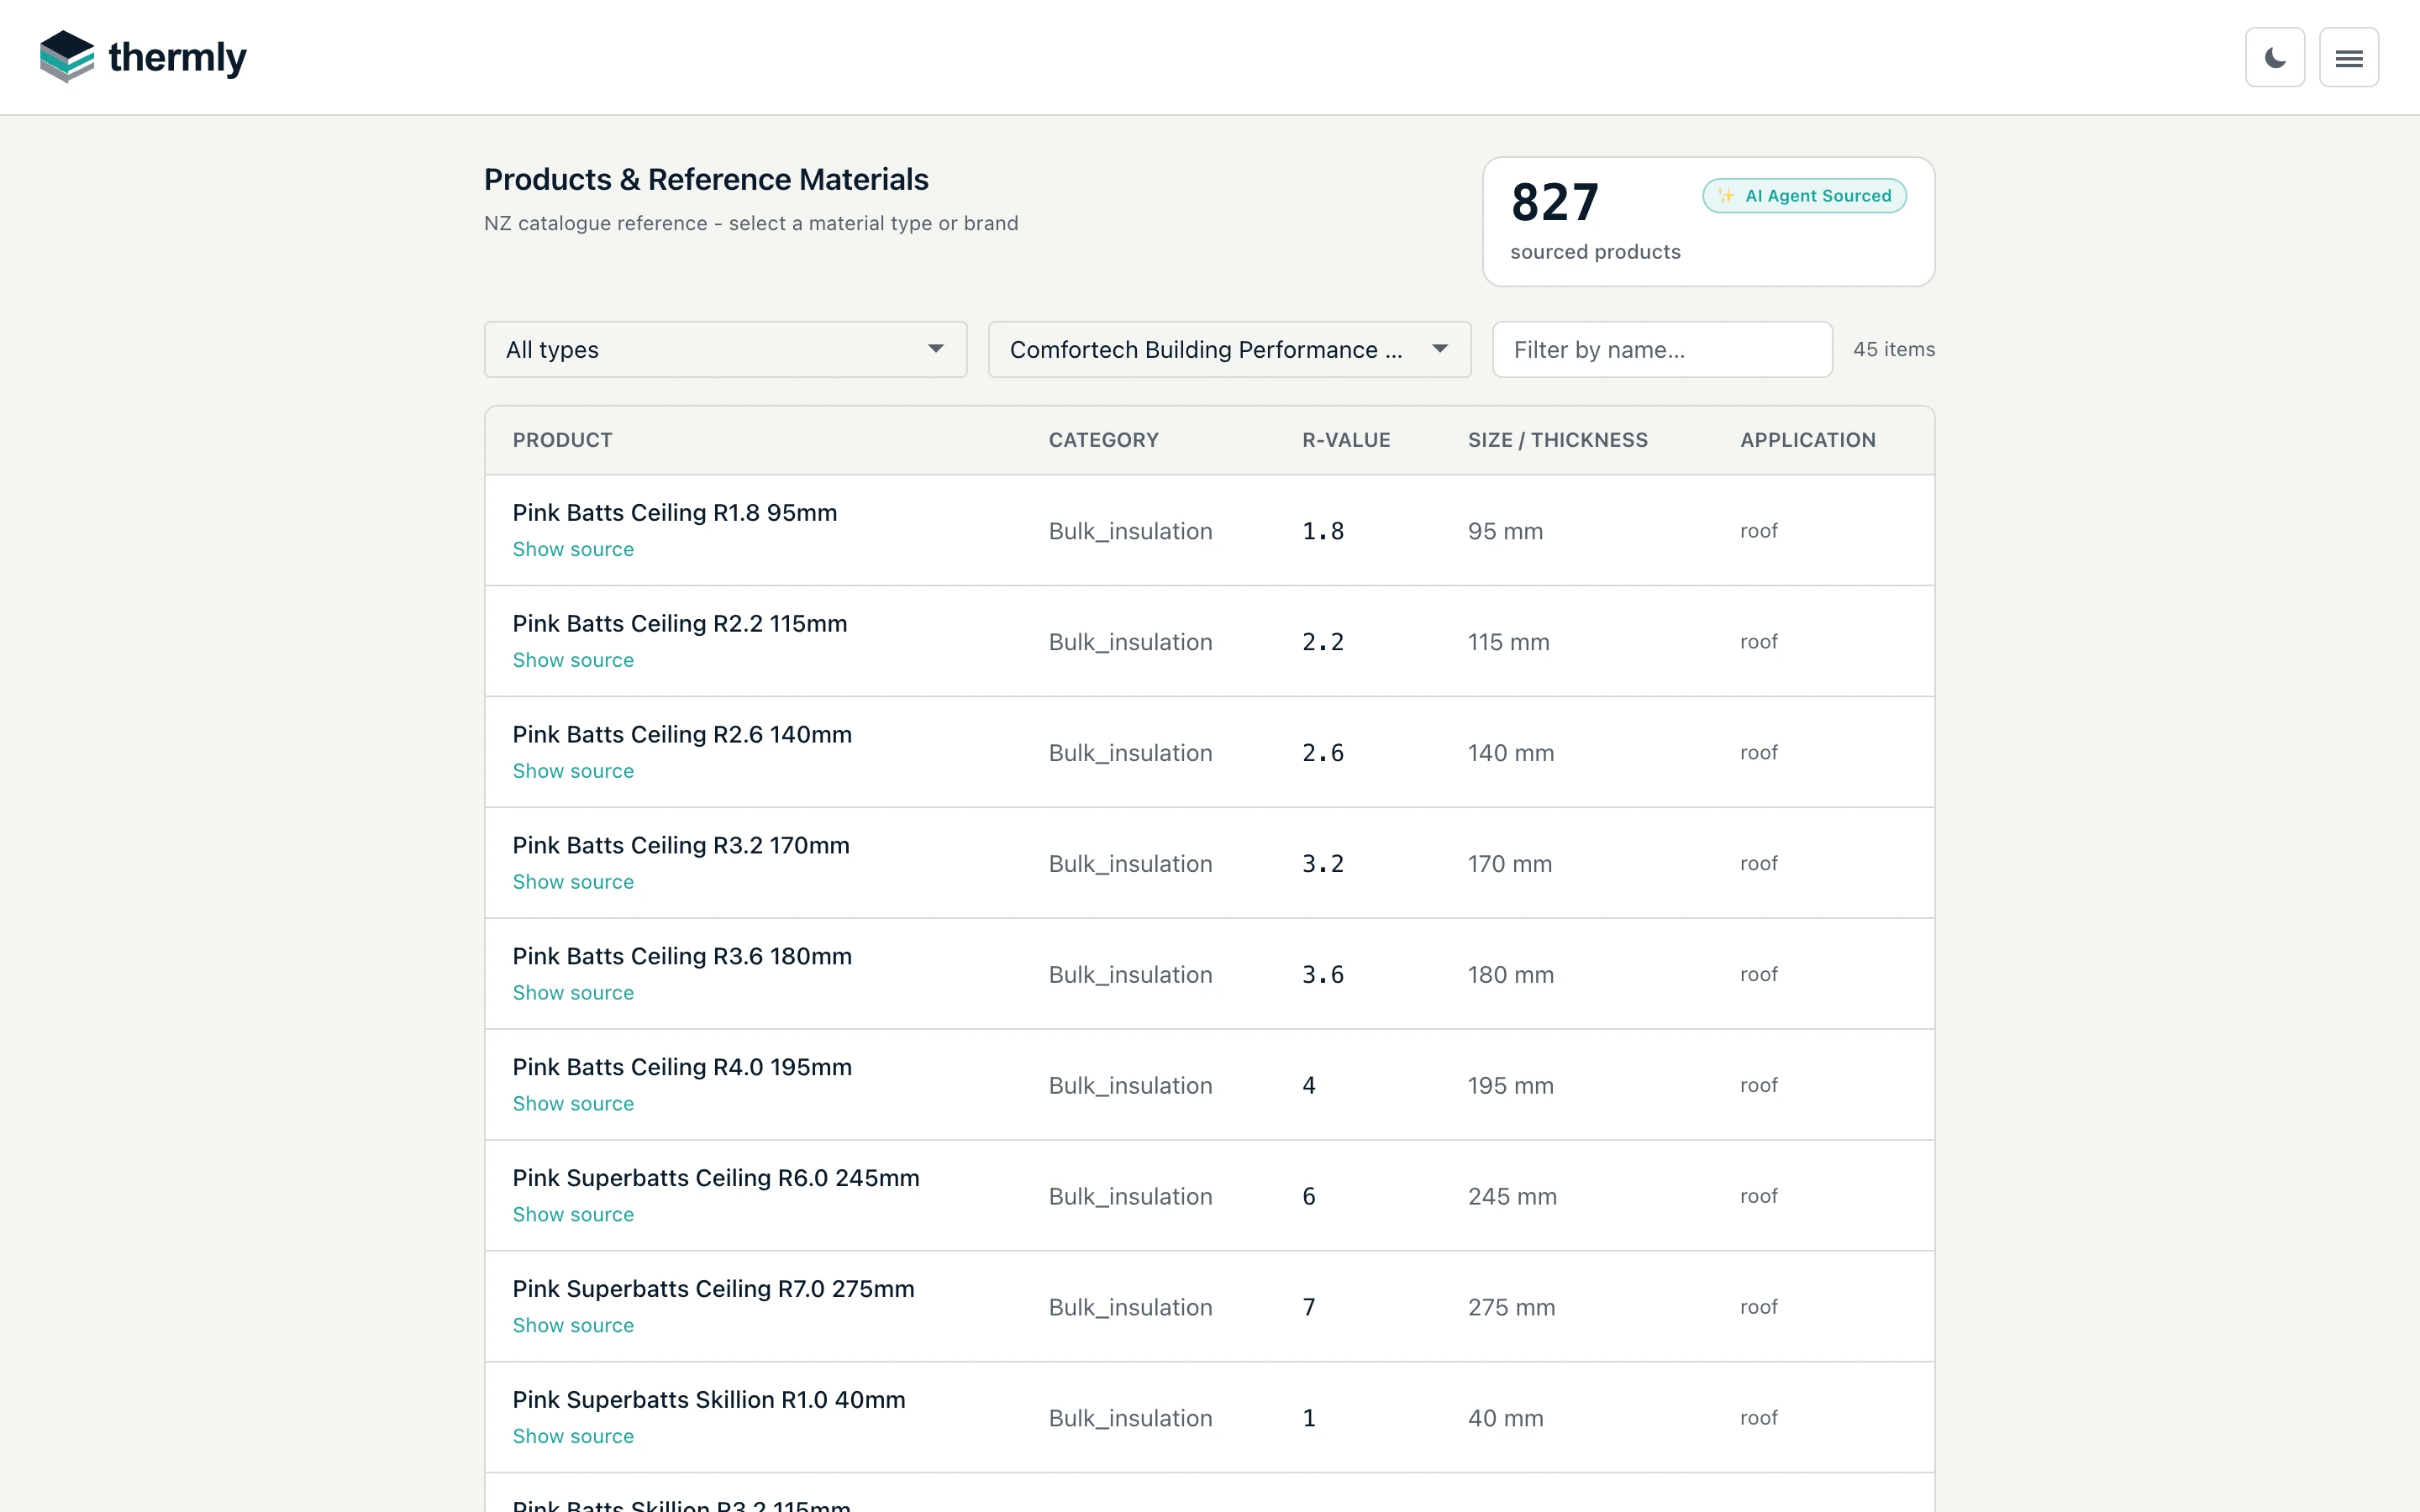Click the APPLICATION column header
2420x1512 pixels.
(1807, 440)
